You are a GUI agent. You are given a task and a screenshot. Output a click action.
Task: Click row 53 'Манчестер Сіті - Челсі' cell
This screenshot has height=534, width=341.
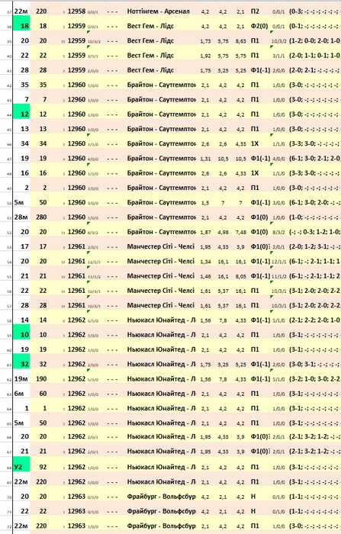(x=161, y=246)
